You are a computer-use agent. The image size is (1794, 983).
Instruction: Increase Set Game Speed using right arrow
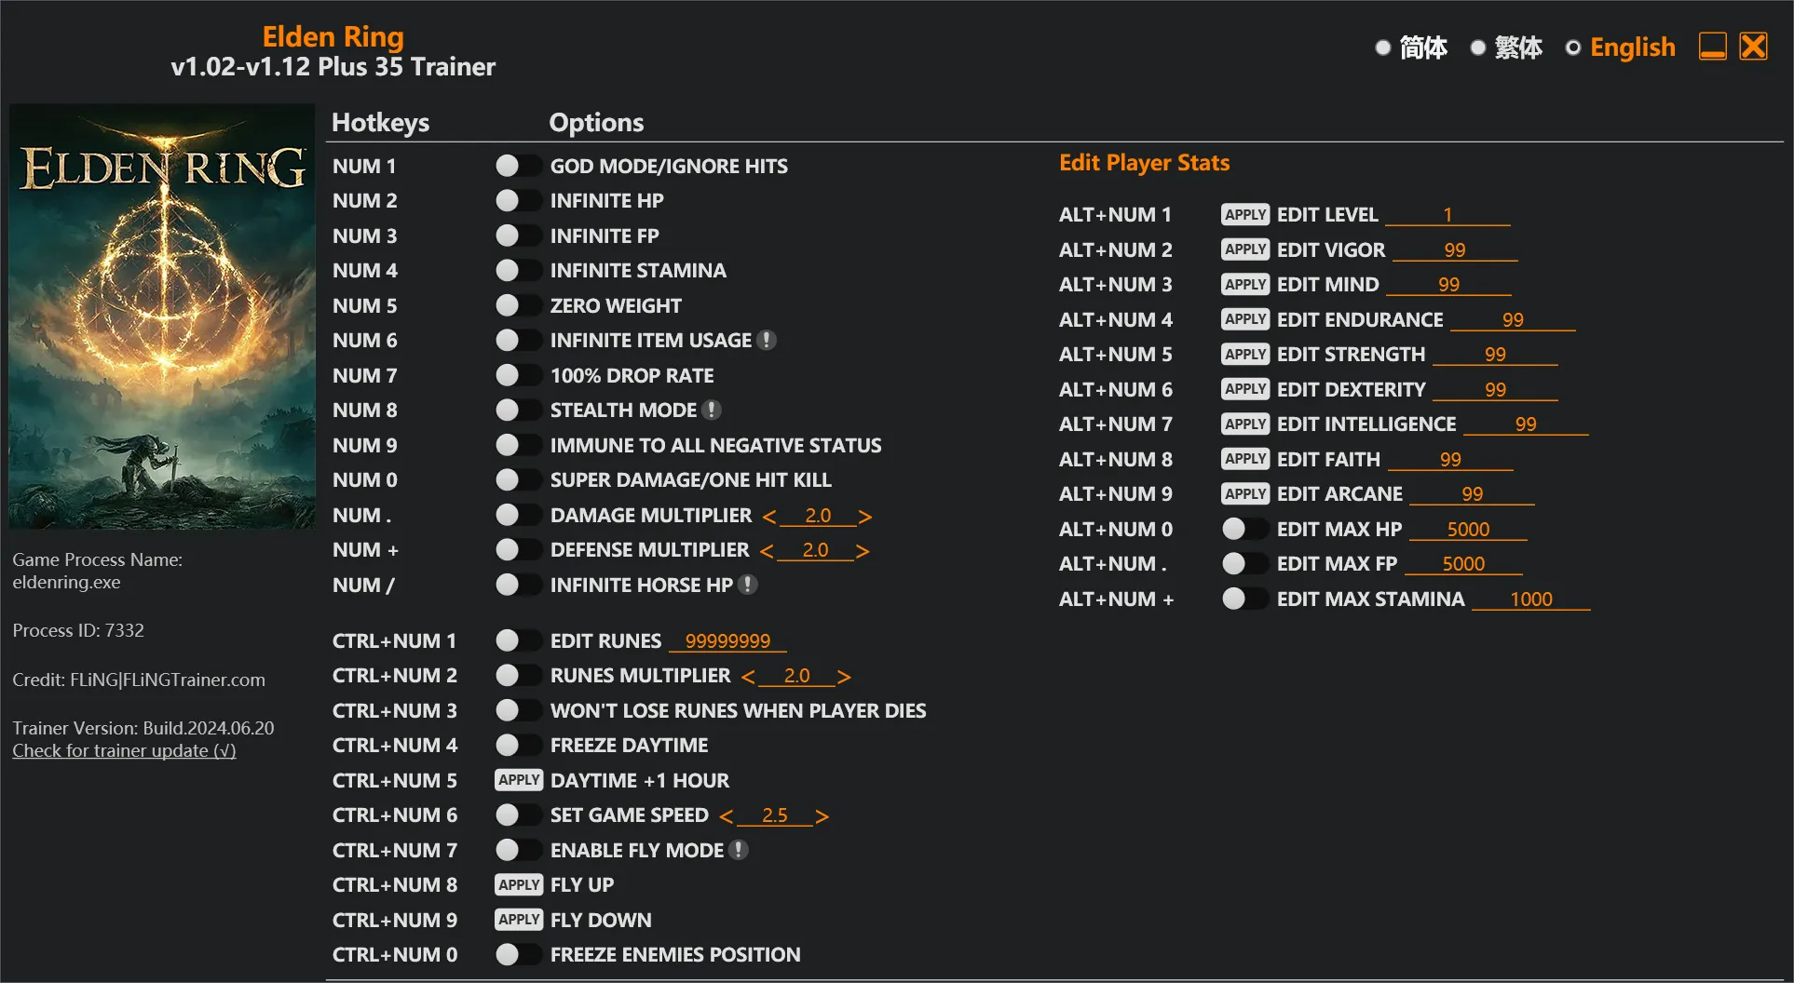(x=822, y=816)
